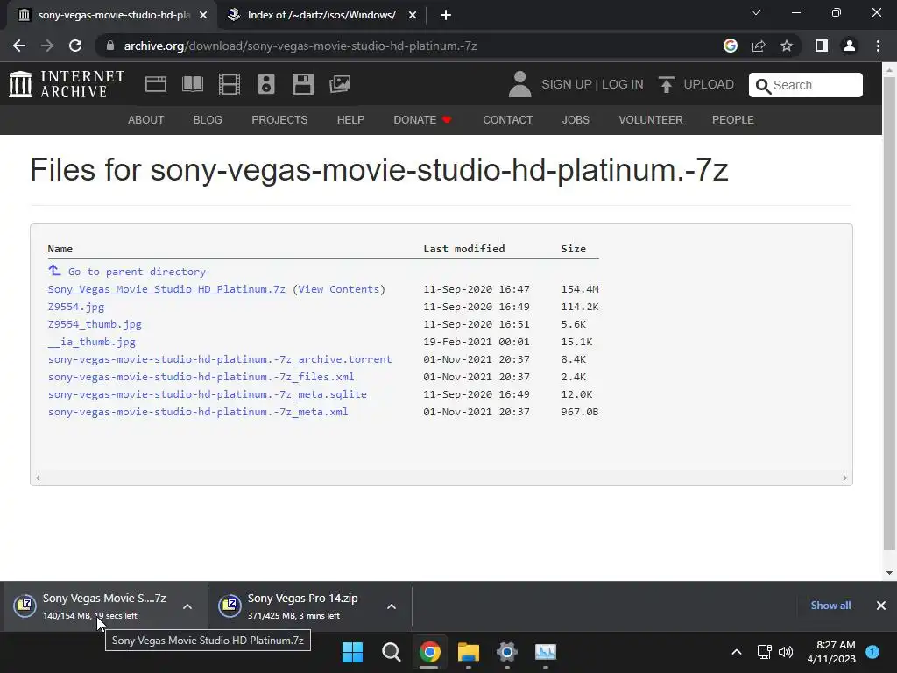
Task: Close the downloads bar
Action: coord(881,606)
